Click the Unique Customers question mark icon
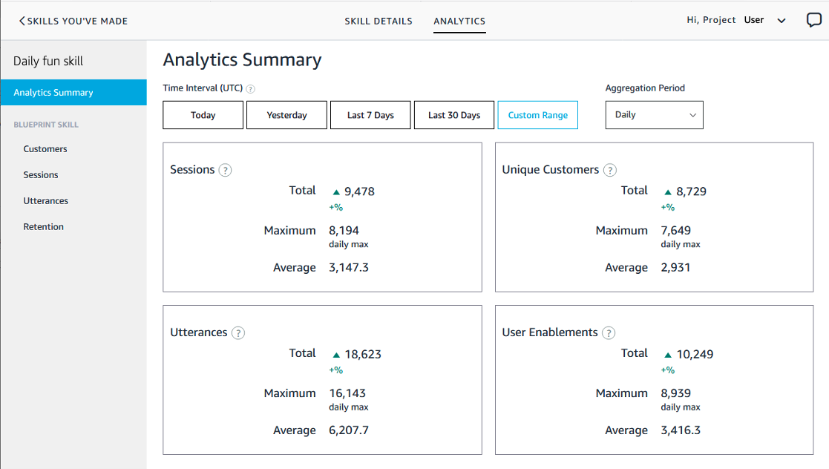The height and width of the screenshot is (469, 829). 610,170
